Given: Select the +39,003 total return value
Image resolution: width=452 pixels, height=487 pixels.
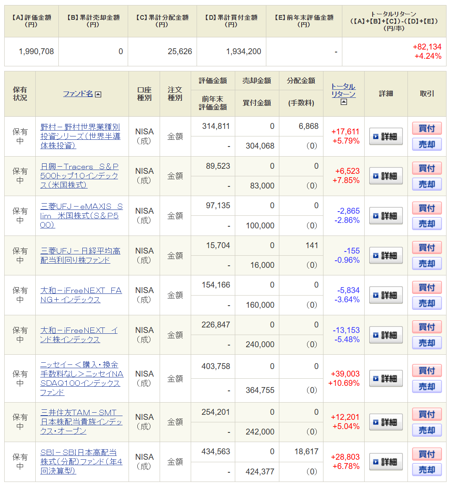Looking at the screenshot, I should 345,374.
